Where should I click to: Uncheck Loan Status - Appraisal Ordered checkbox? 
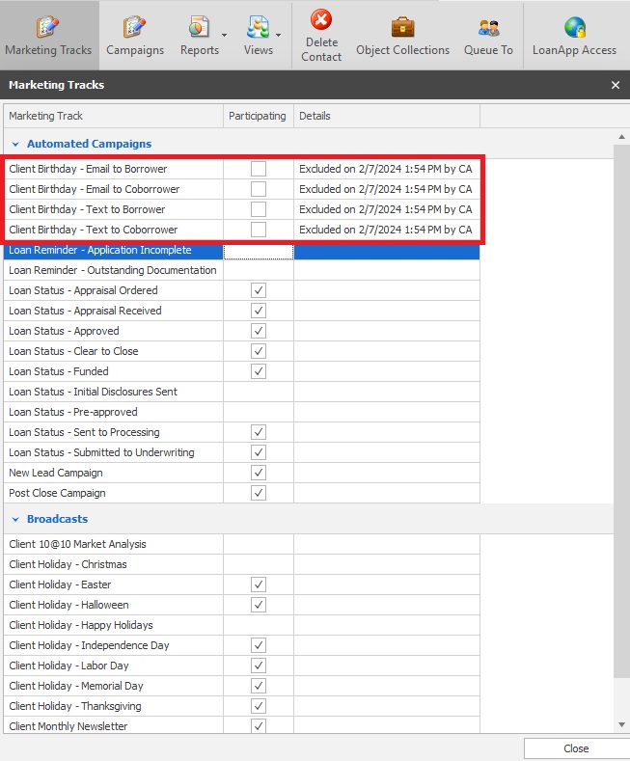[x=259, y=290]
